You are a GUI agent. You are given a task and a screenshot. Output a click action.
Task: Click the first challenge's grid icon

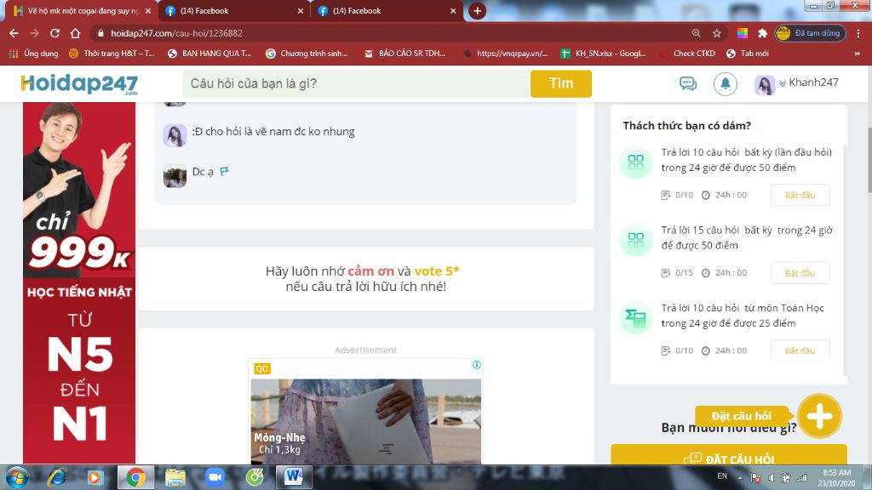click(x=635, y=162)
